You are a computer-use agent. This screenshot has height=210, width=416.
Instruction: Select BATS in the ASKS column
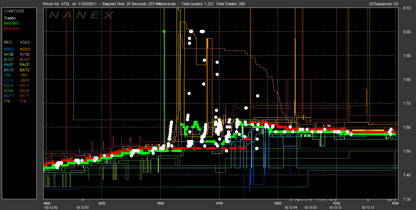[25, 70]
